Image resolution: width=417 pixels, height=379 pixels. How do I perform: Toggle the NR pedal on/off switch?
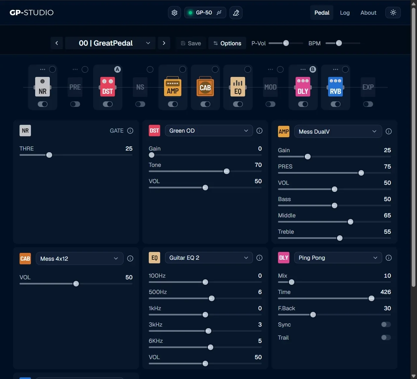click(x=43, y=104)
